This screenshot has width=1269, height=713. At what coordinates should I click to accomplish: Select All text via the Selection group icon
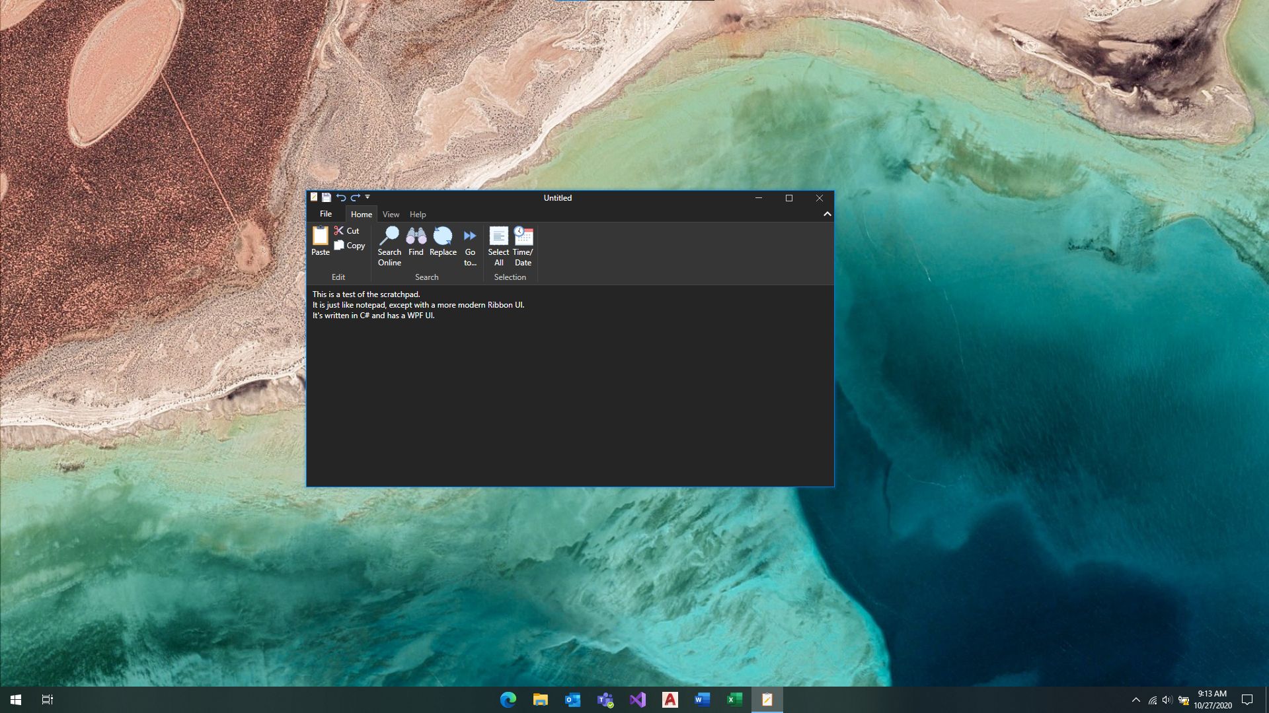point(498,244)
